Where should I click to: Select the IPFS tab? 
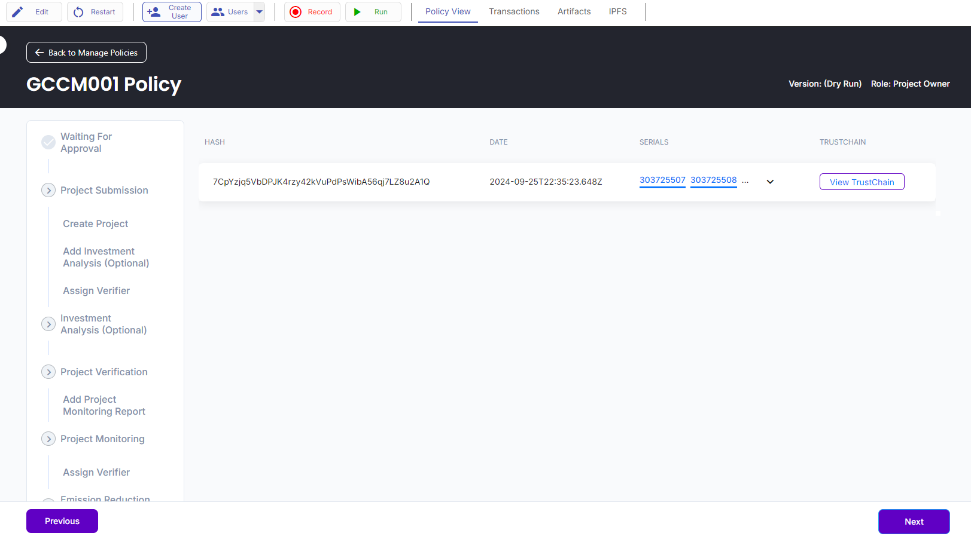point(617,11)
